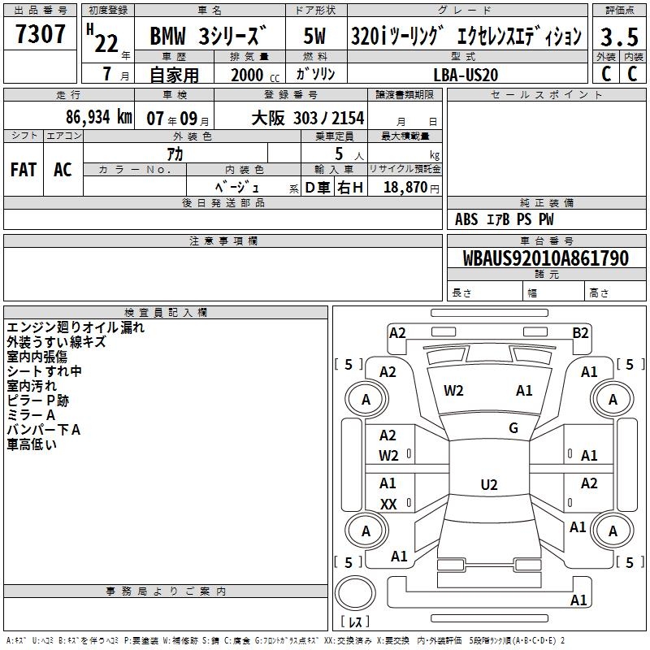Click the lot number 7307
650x650 pixels.
coord(40,34)
